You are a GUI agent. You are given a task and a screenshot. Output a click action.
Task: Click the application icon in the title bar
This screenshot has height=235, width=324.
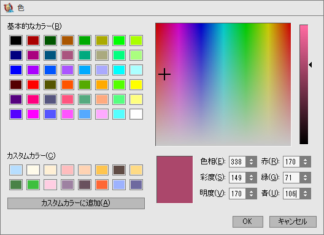(9, 7)
